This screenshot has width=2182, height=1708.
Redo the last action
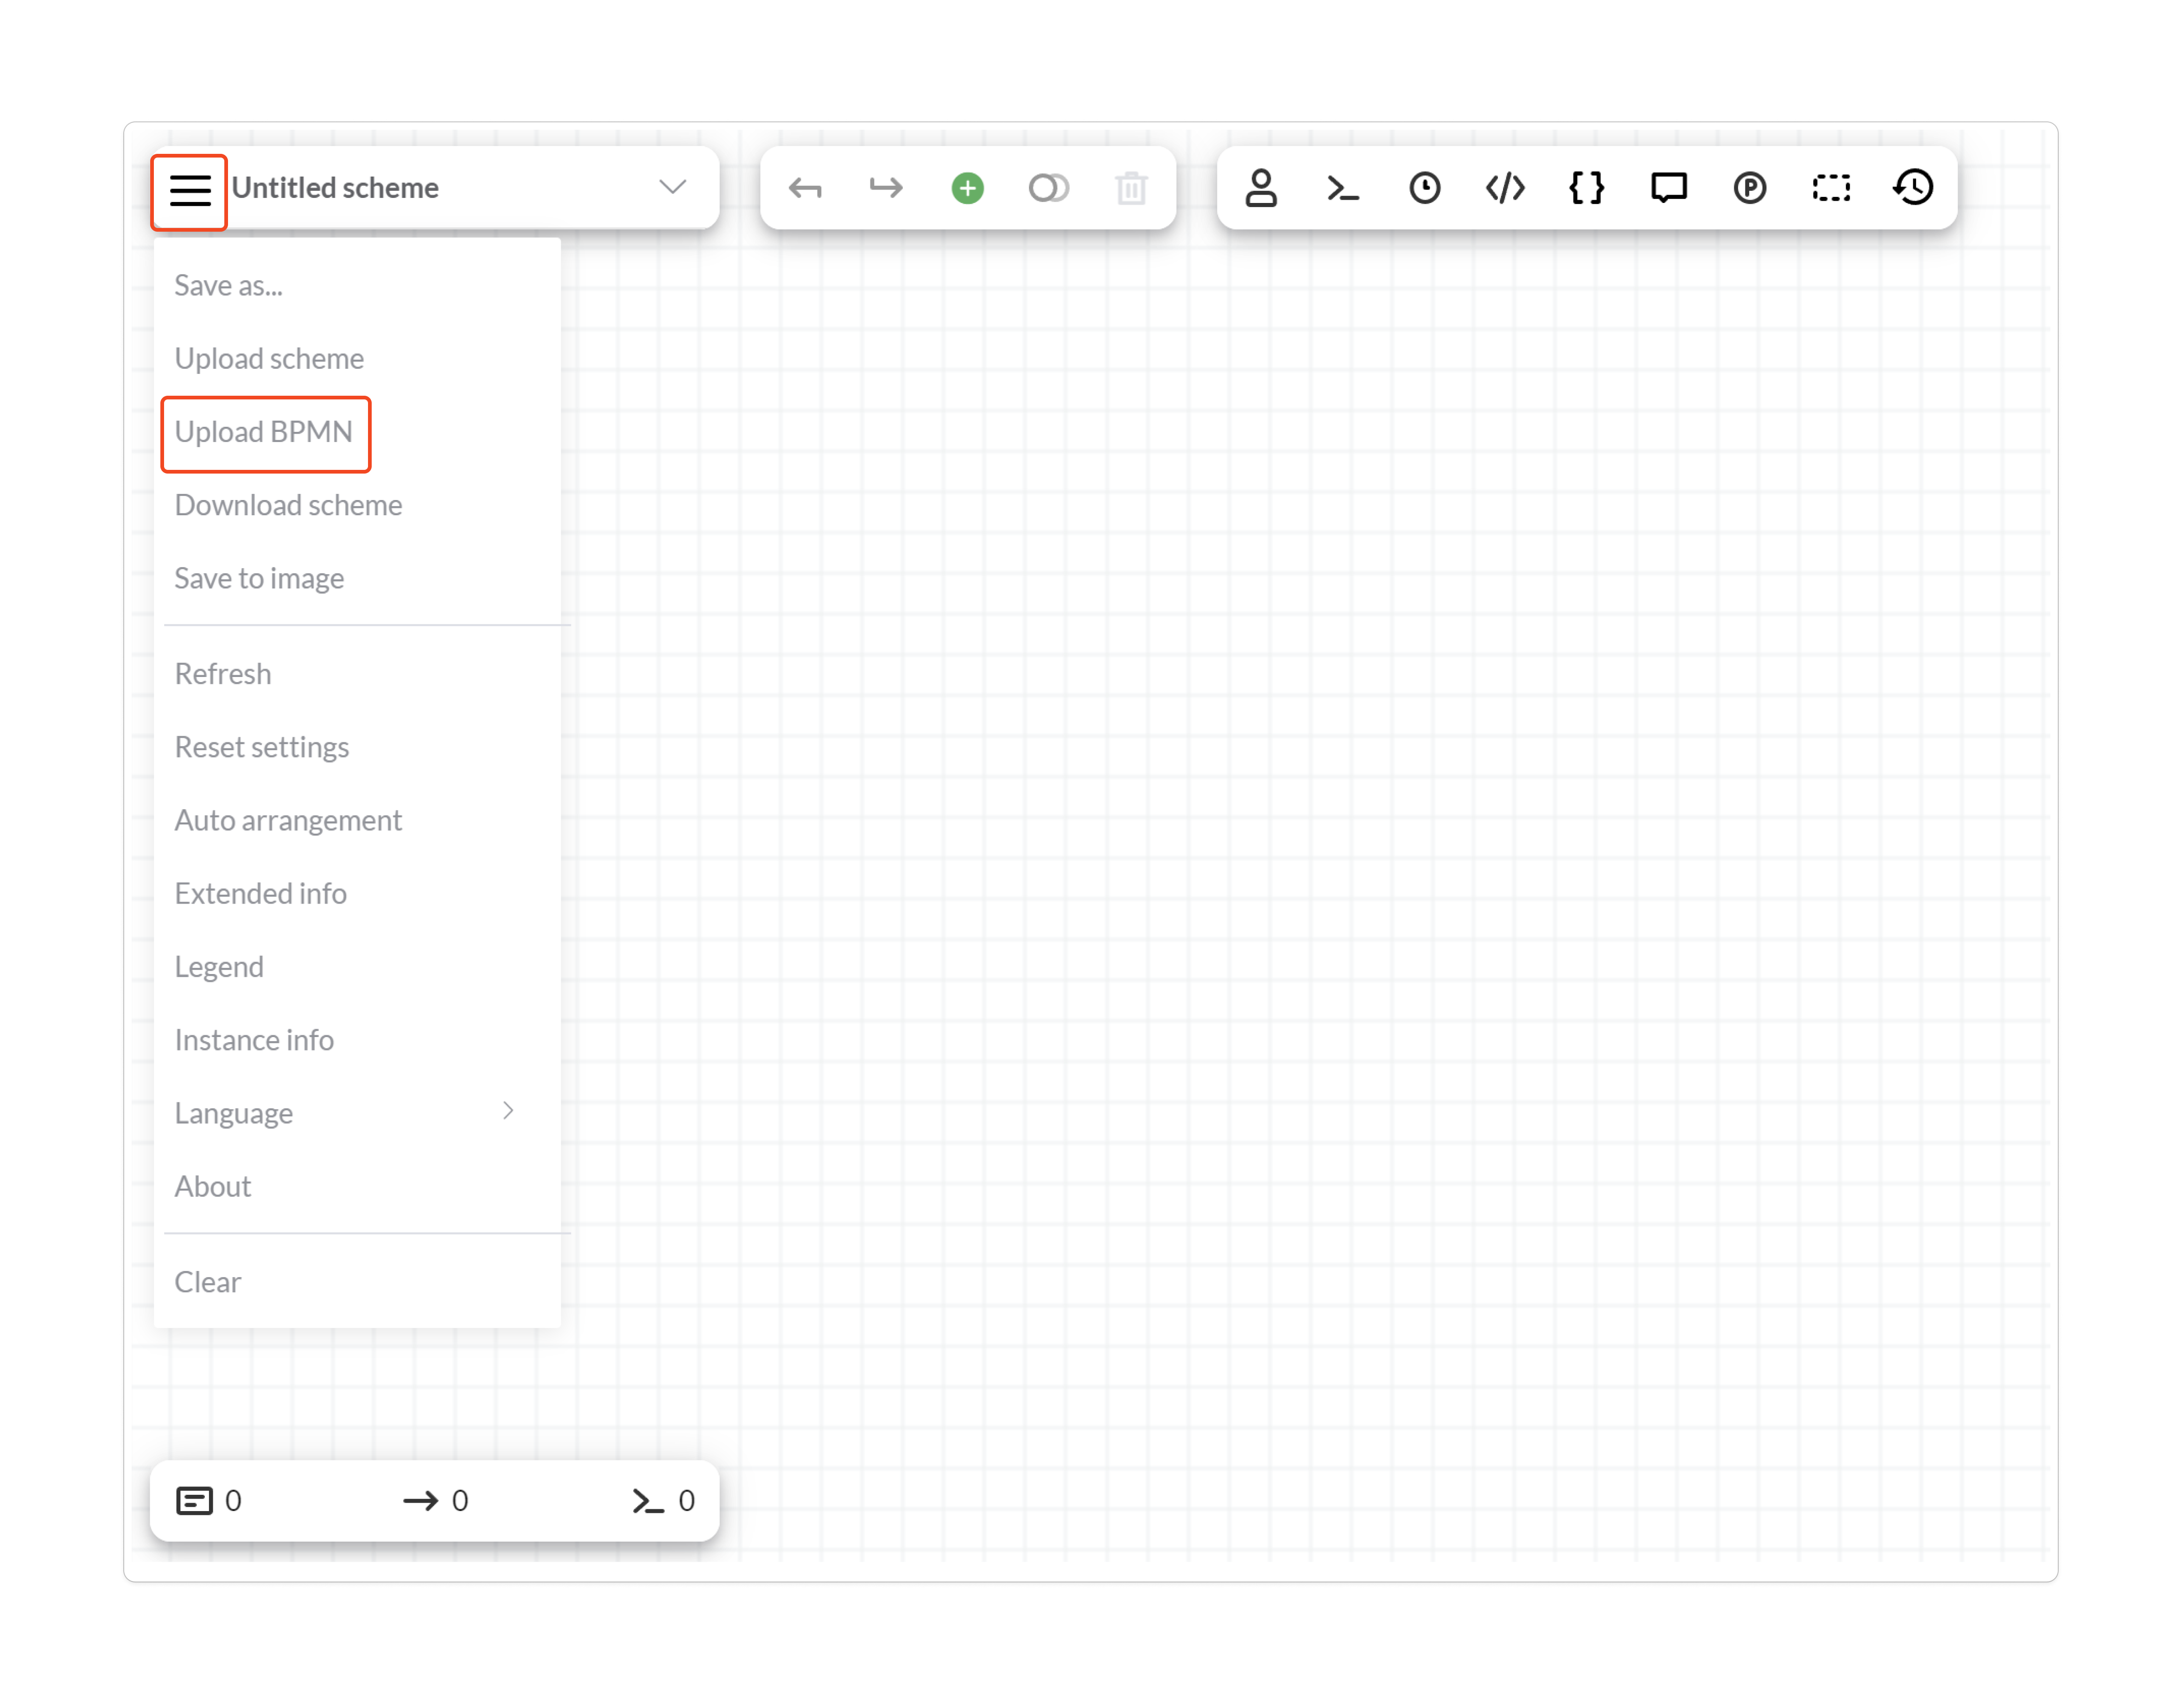pyautogui.click(x=886, y=188)
